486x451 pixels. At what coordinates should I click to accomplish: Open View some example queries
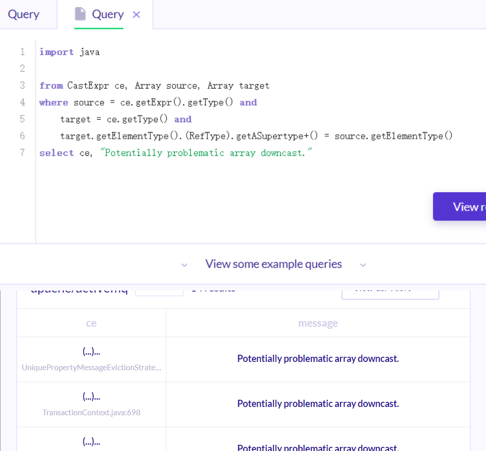274,264
